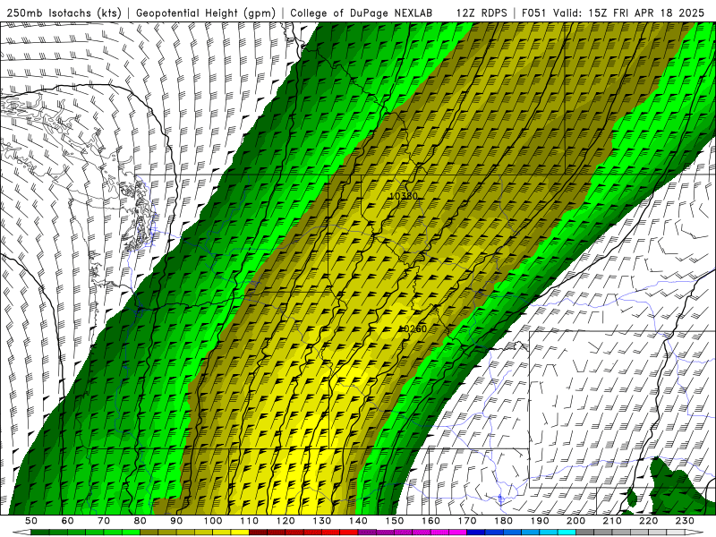Click the 160 value on the color scale
This screenshot has height=537, width=716.
point(430,521)
